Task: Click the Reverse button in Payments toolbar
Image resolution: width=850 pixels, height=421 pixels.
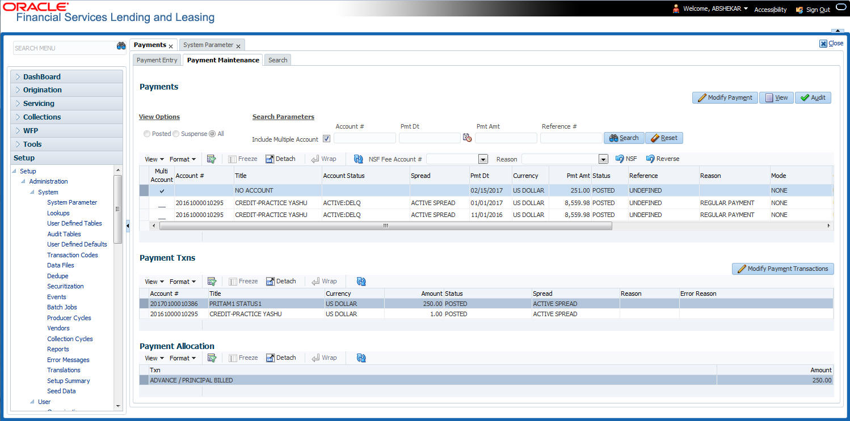Action: [663, 159]
